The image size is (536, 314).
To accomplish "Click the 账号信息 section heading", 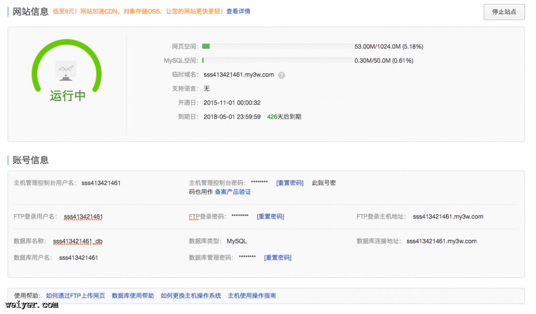I will click(x=30, y=160).
